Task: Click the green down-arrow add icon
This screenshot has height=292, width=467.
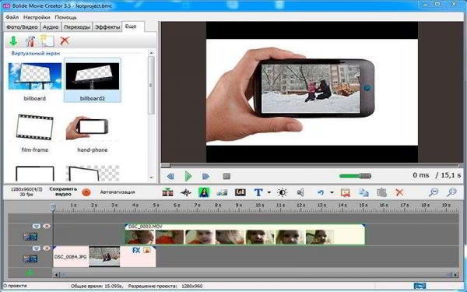Action: [x=12, y=40]
